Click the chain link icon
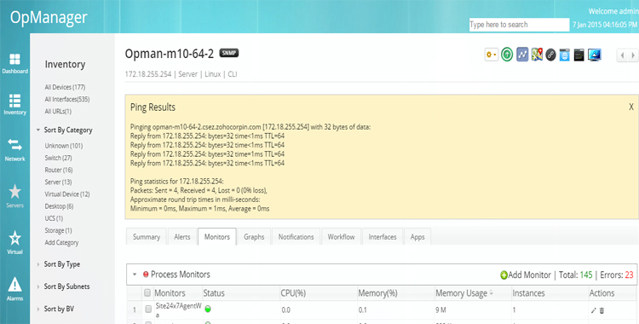The image size is (639, 324). coord(550,55)
